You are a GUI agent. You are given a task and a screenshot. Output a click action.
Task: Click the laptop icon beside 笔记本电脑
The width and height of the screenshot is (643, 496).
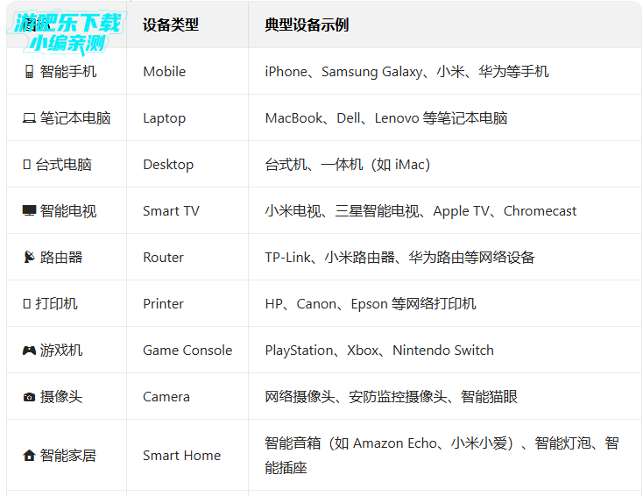point(29,118)
